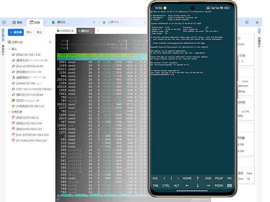Tap the right arrow key on phone
Screen dimensions: 270x202
[208, 186]
